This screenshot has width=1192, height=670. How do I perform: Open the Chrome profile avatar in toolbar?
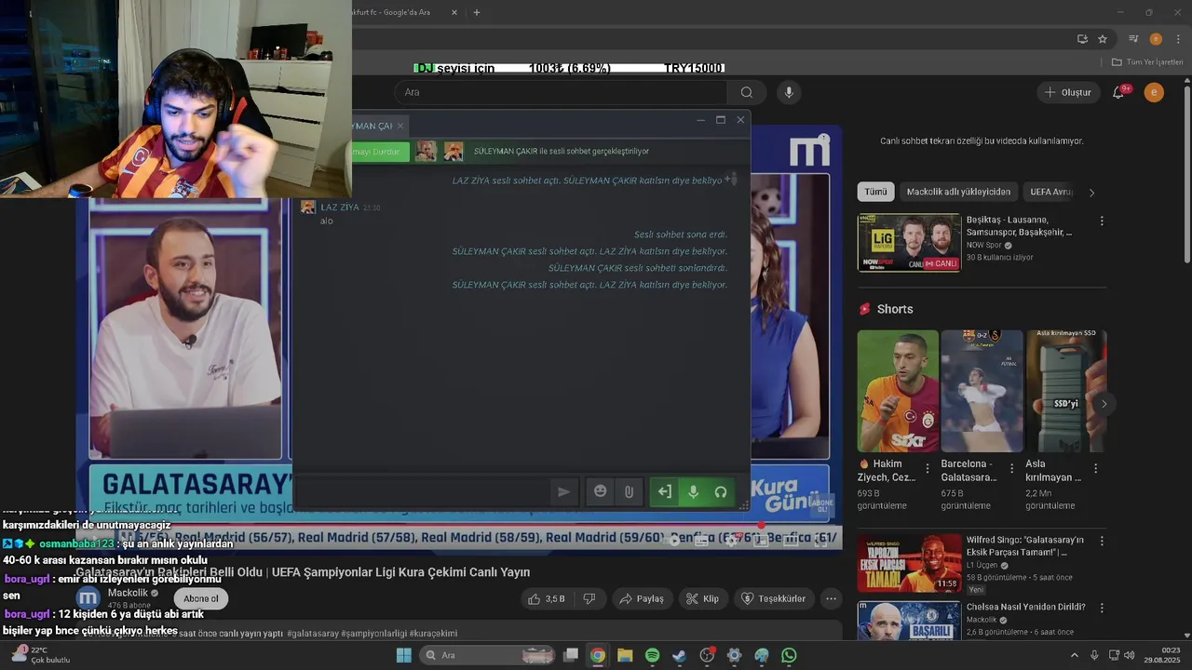tap(1156, 39)
